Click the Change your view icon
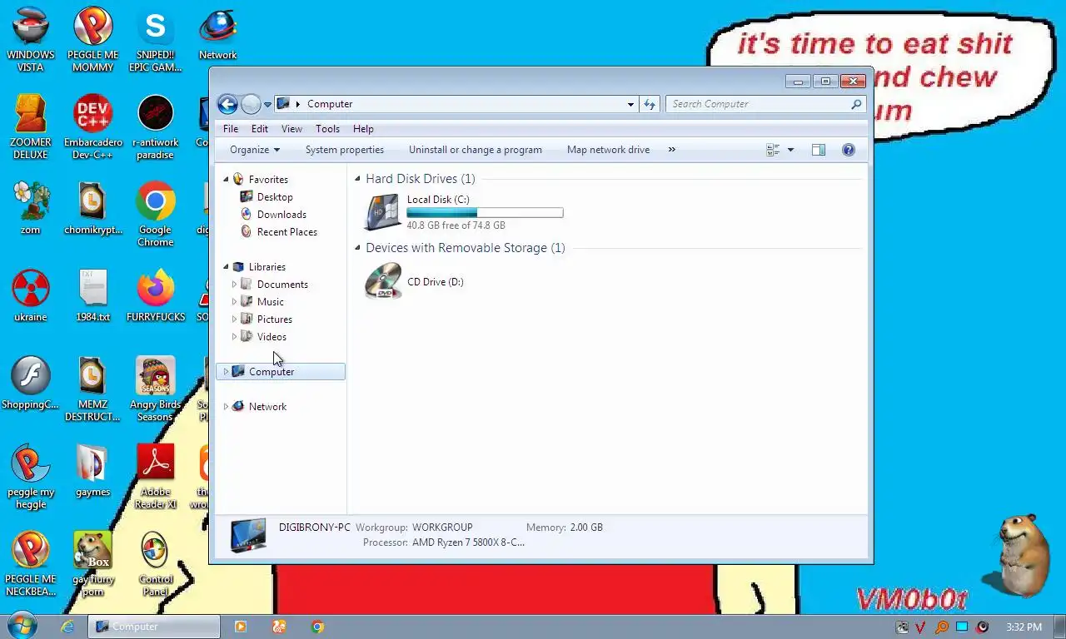 (773, 150)
